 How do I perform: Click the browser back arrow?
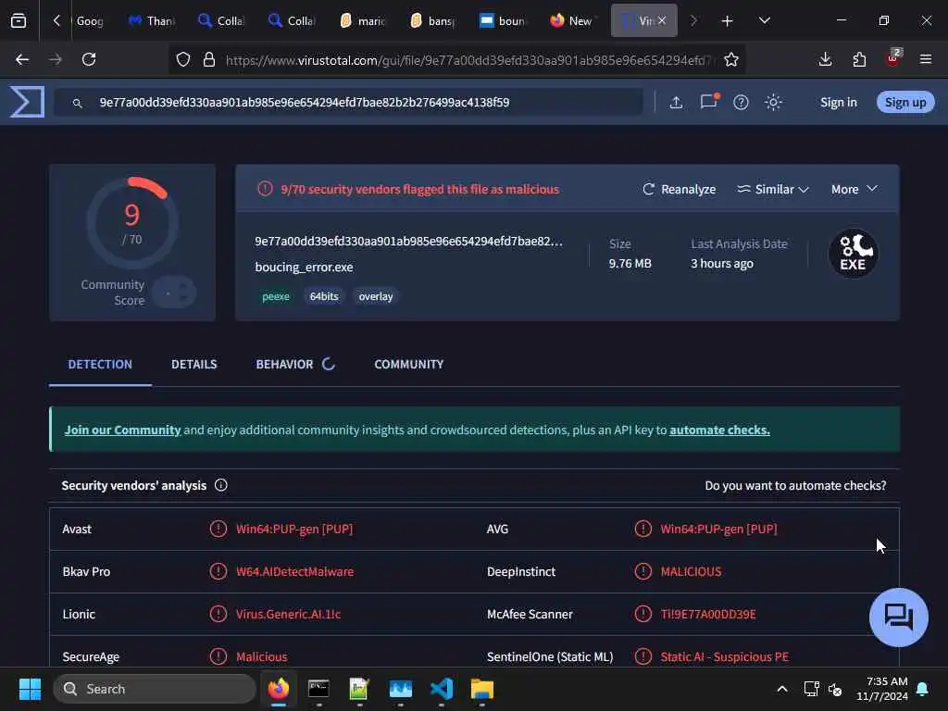(22, 59)
